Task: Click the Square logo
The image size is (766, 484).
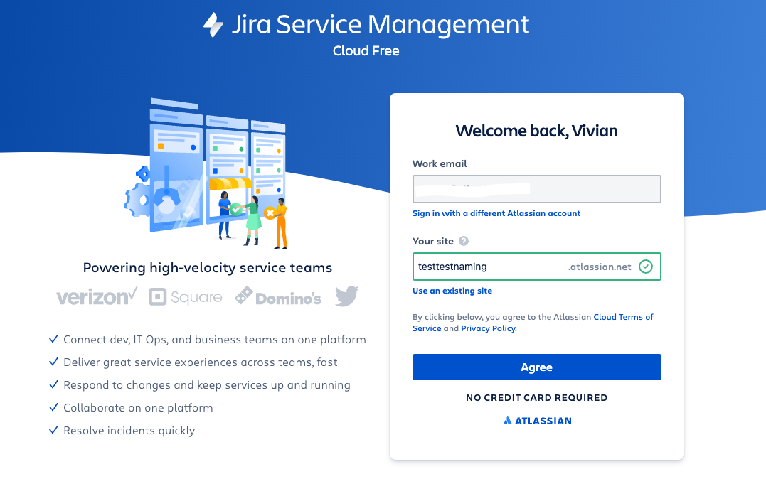Action: coord(185,297)
